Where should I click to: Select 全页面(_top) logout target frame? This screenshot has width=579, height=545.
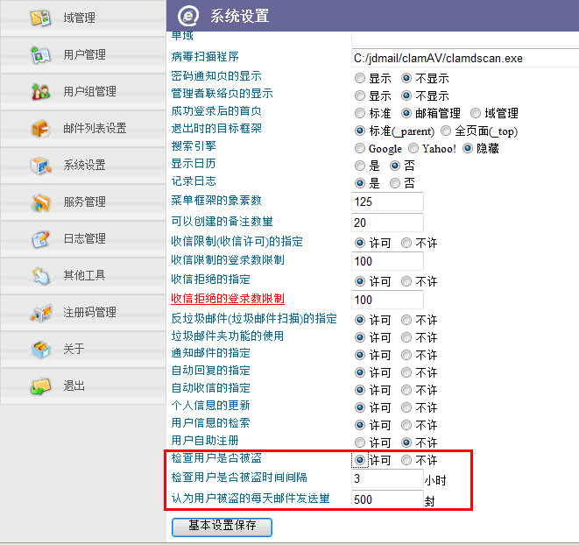[446, 131]
